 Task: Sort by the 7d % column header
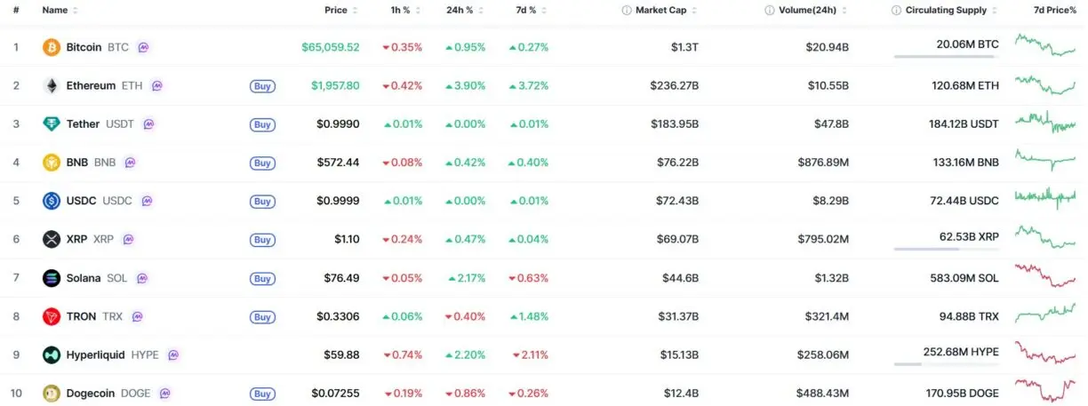532,11
